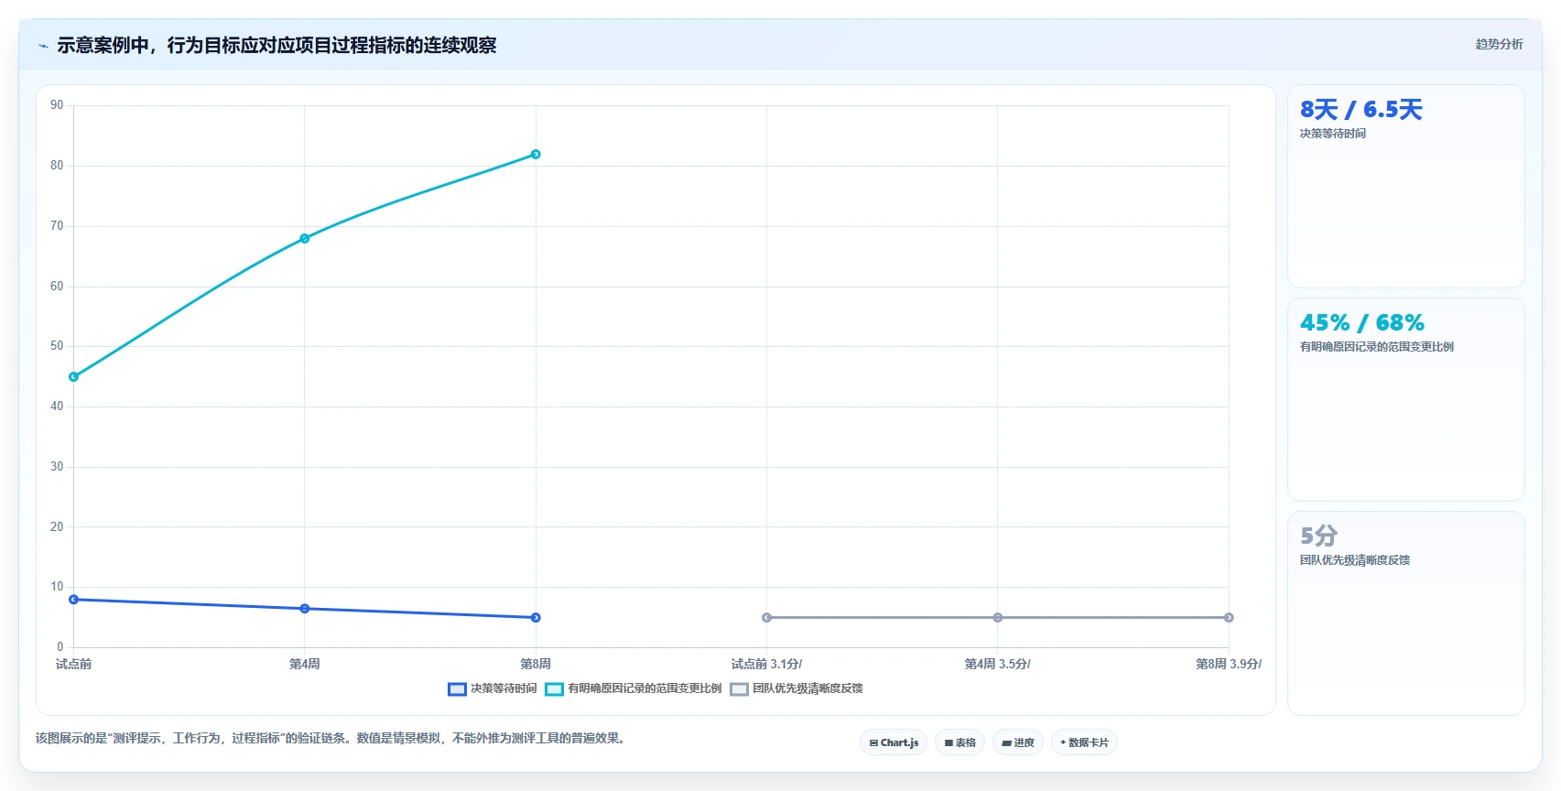
Task: Click the gray point at 试点前 3.1分/
Action: 766,618
